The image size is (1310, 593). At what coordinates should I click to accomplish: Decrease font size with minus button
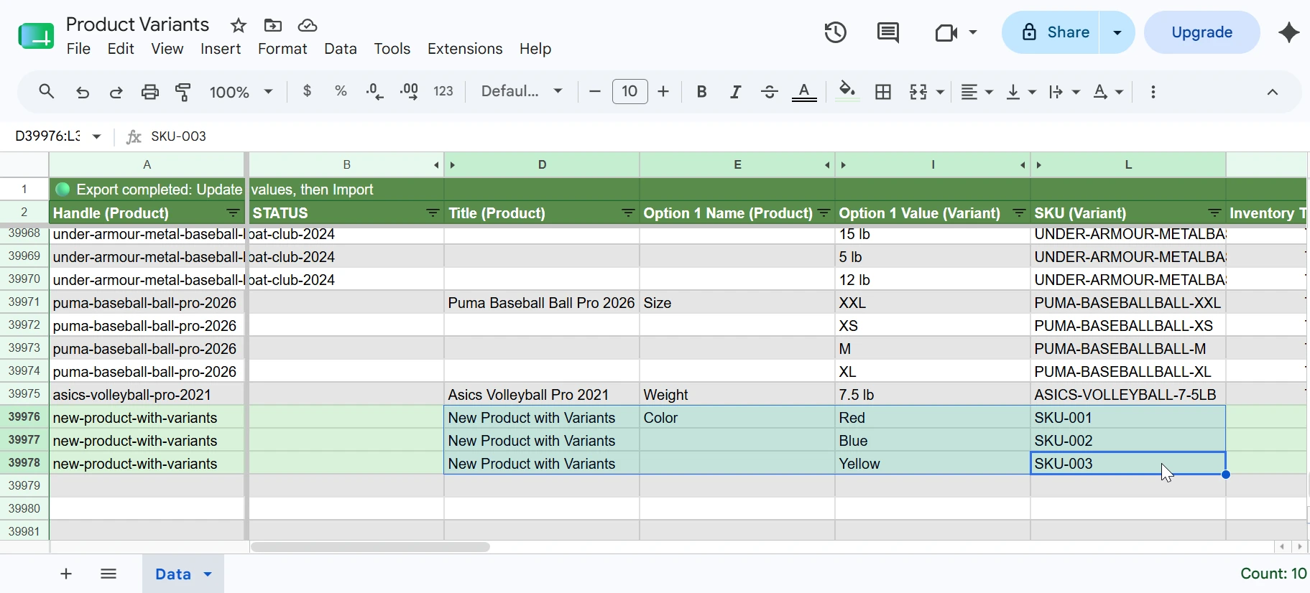click(x=595, y=91)
